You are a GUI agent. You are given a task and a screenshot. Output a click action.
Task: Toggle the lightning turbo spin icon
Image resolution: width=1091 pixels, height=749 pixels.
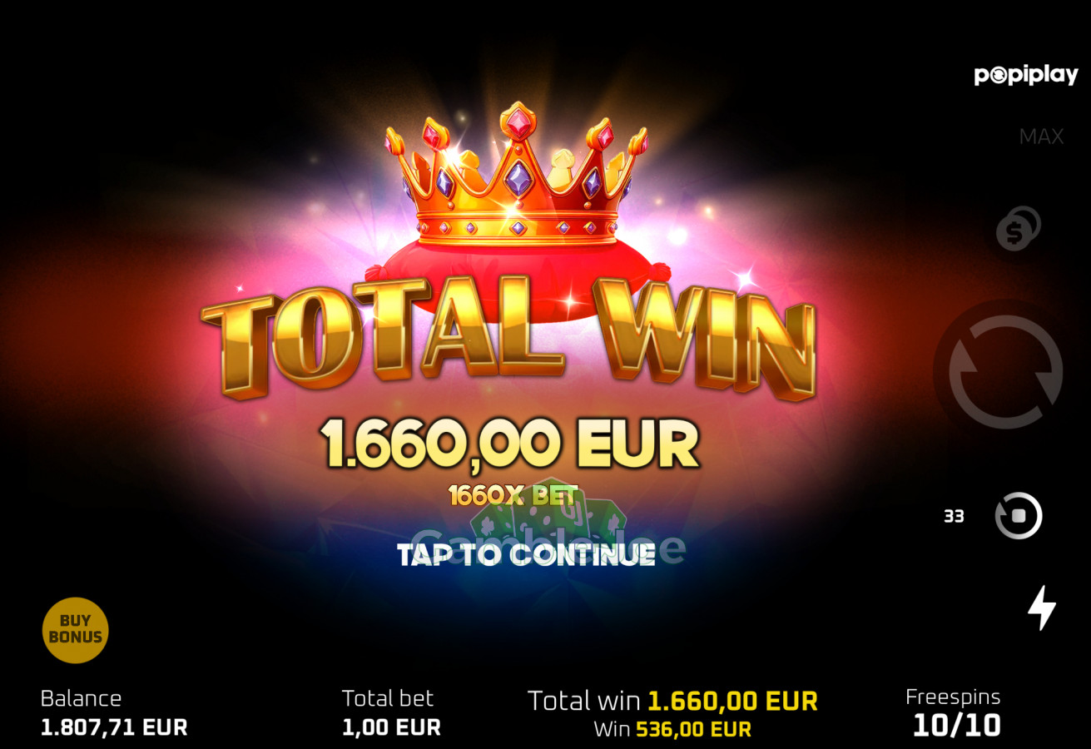click(x=1041, y=608)
